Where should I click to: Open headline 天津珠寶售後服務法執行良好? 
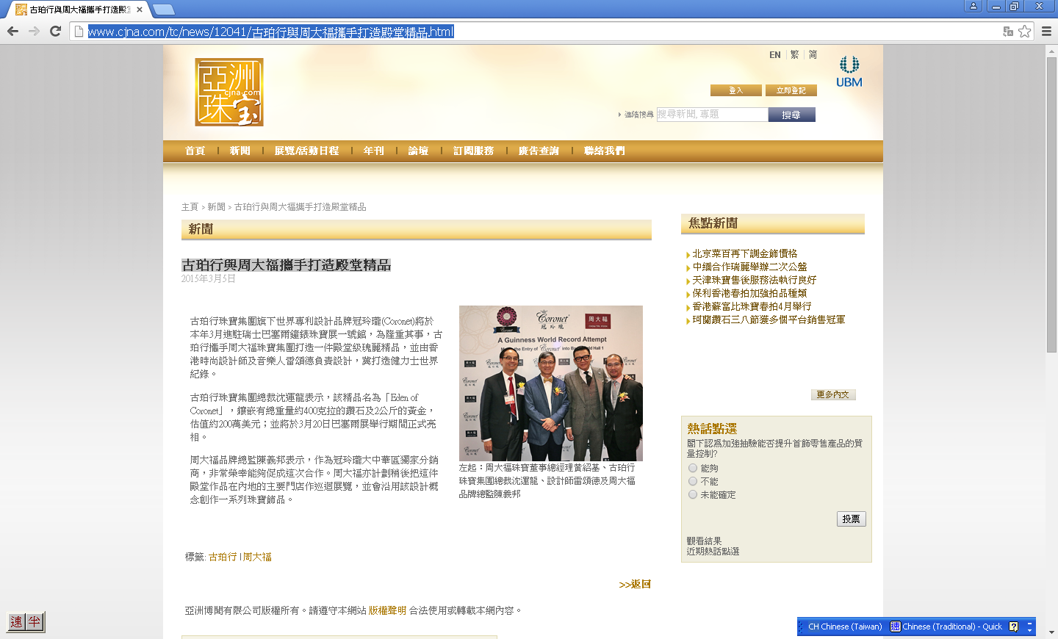[755, 280]
